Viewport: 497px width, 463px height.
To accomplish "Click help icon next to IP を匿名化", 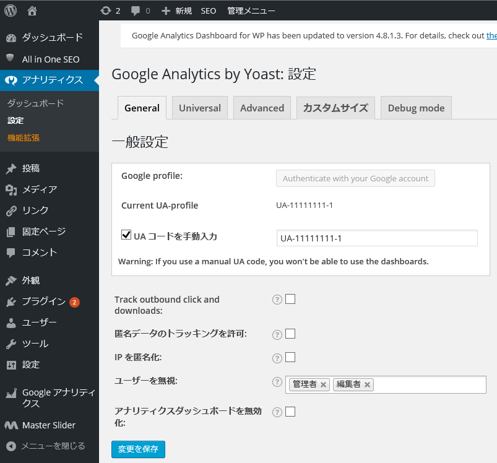I will 277,358.
